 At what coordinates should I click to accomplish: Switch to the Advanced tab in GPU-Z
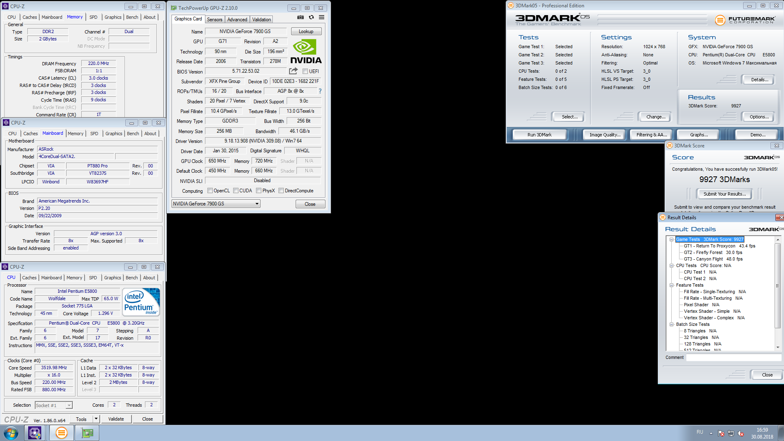237,20
